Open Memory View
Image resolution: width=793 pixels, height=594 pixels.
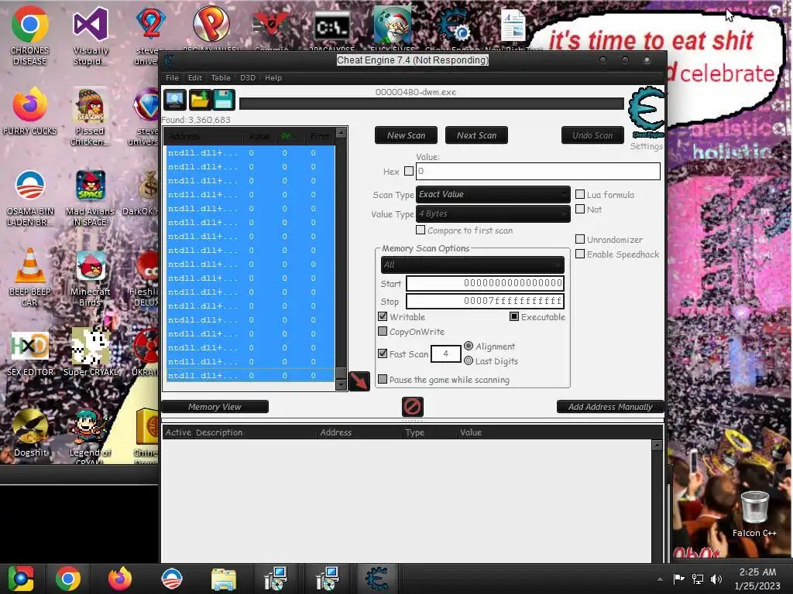click(x=215, y=407)
